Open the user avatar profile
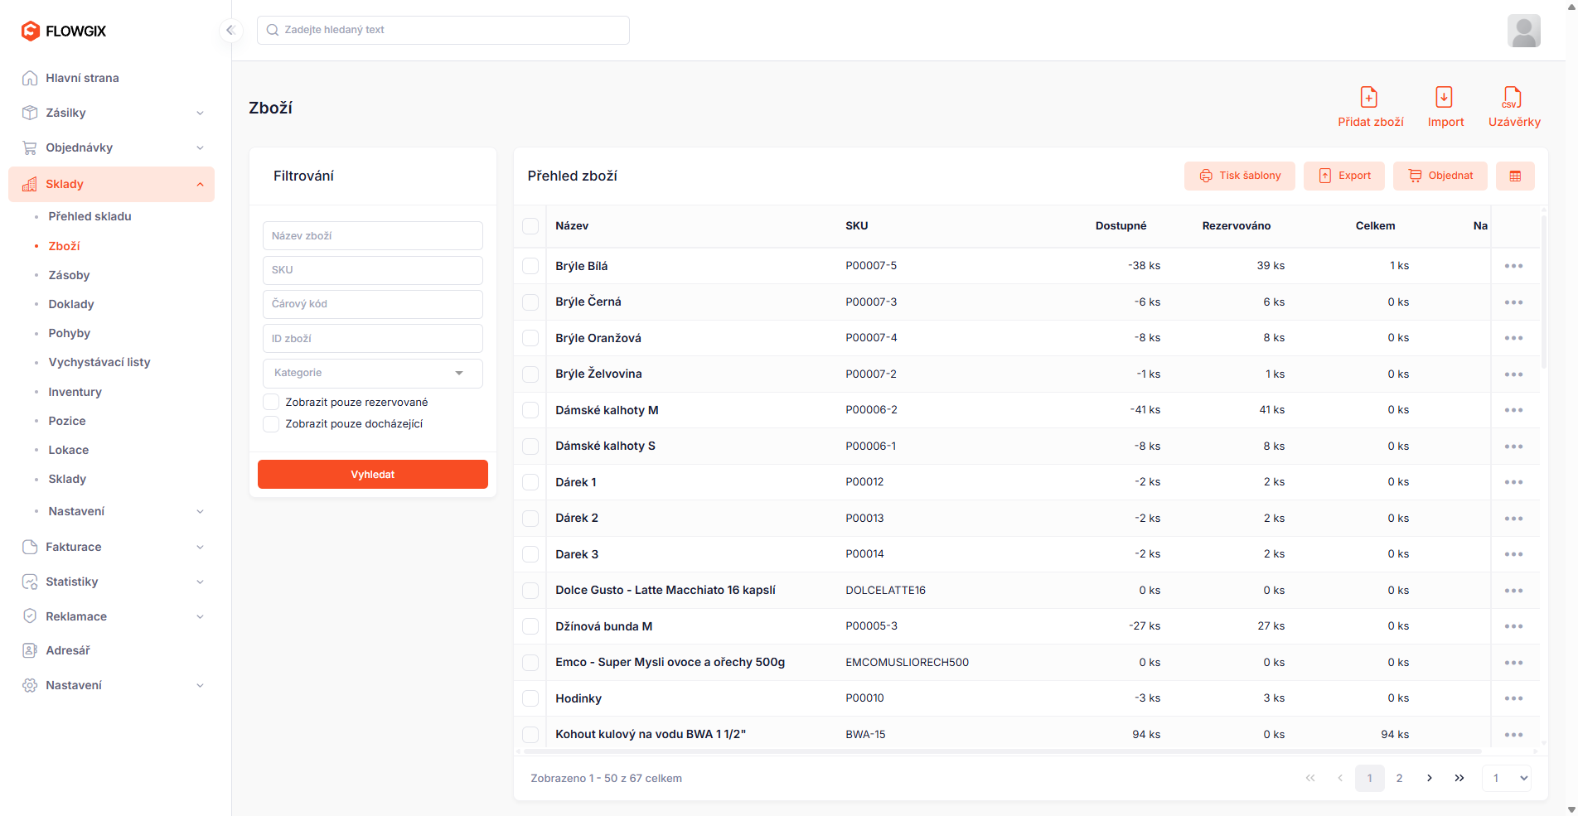 (x=1523, y=31)
